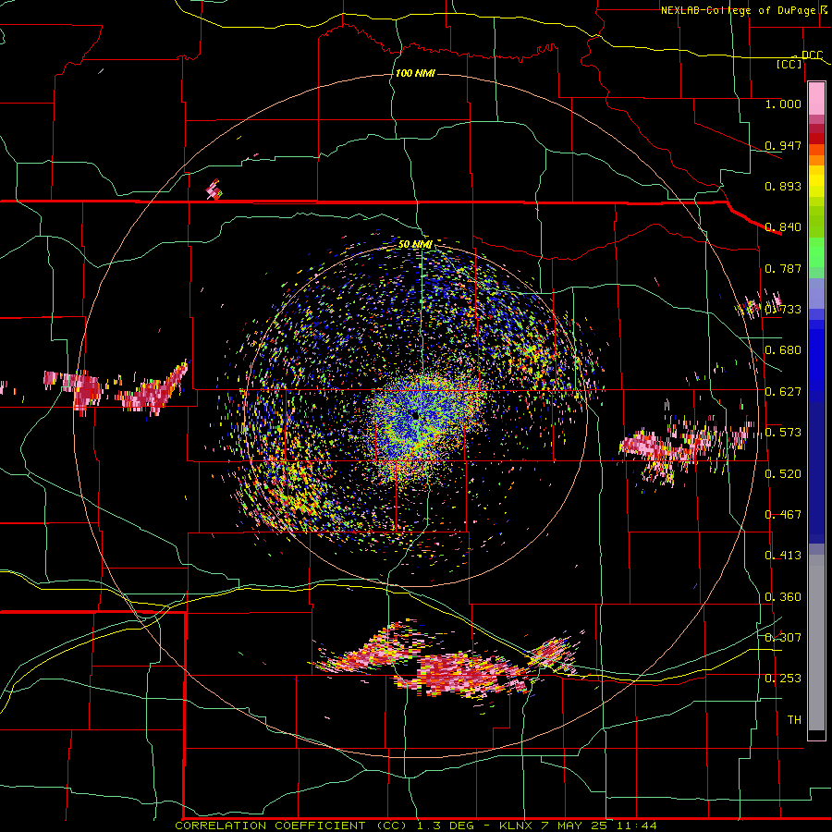Image resolution: width=832 pixels, height=832 pixels.
Task: Click the 0.253 legend value
Action: point(783,679)
